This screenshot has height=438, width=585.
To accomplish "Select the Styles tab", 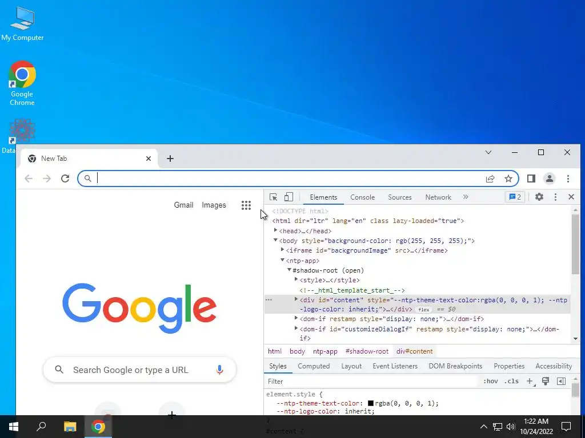I will coord(278,366).
